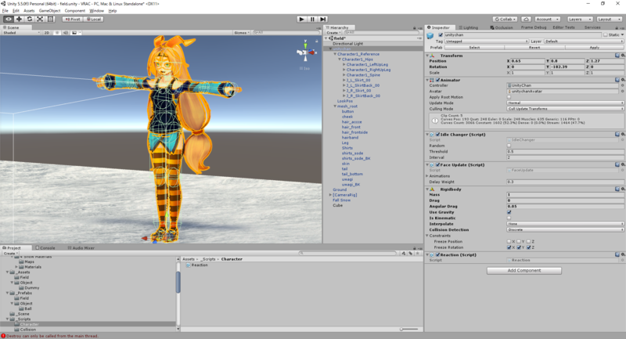Open the Window menu
Viewport: 626px width, 339px height.
point(96,11)
